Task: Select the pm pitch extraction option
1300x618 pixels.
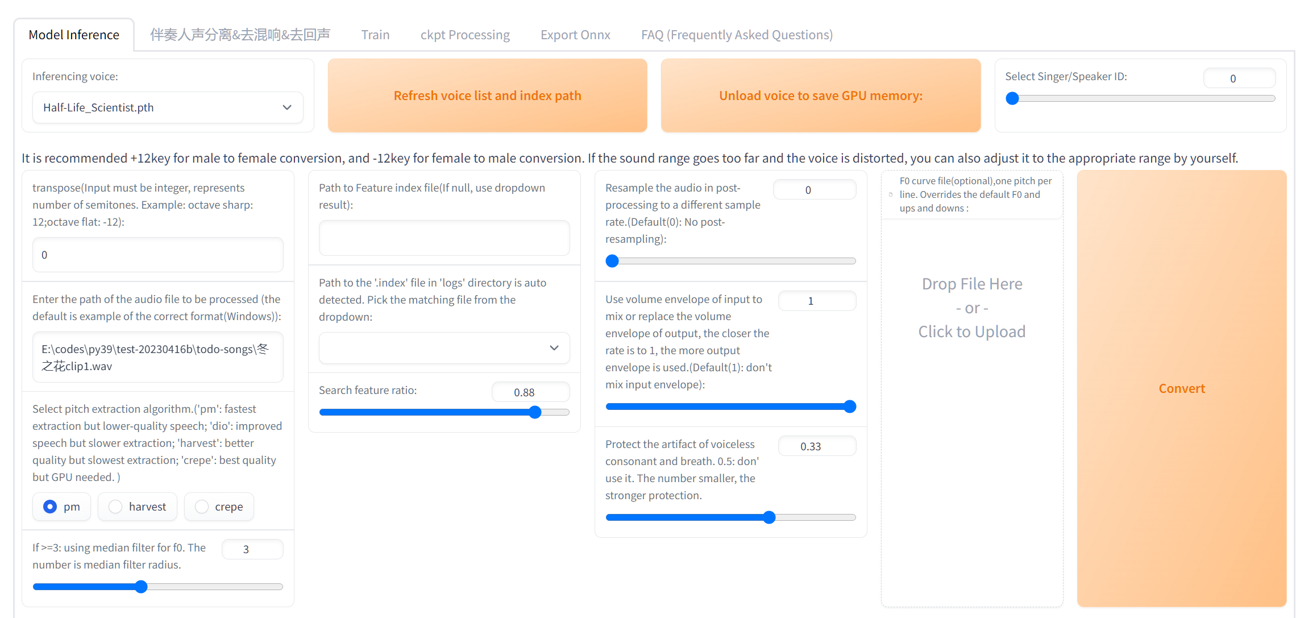Action: 51,507
